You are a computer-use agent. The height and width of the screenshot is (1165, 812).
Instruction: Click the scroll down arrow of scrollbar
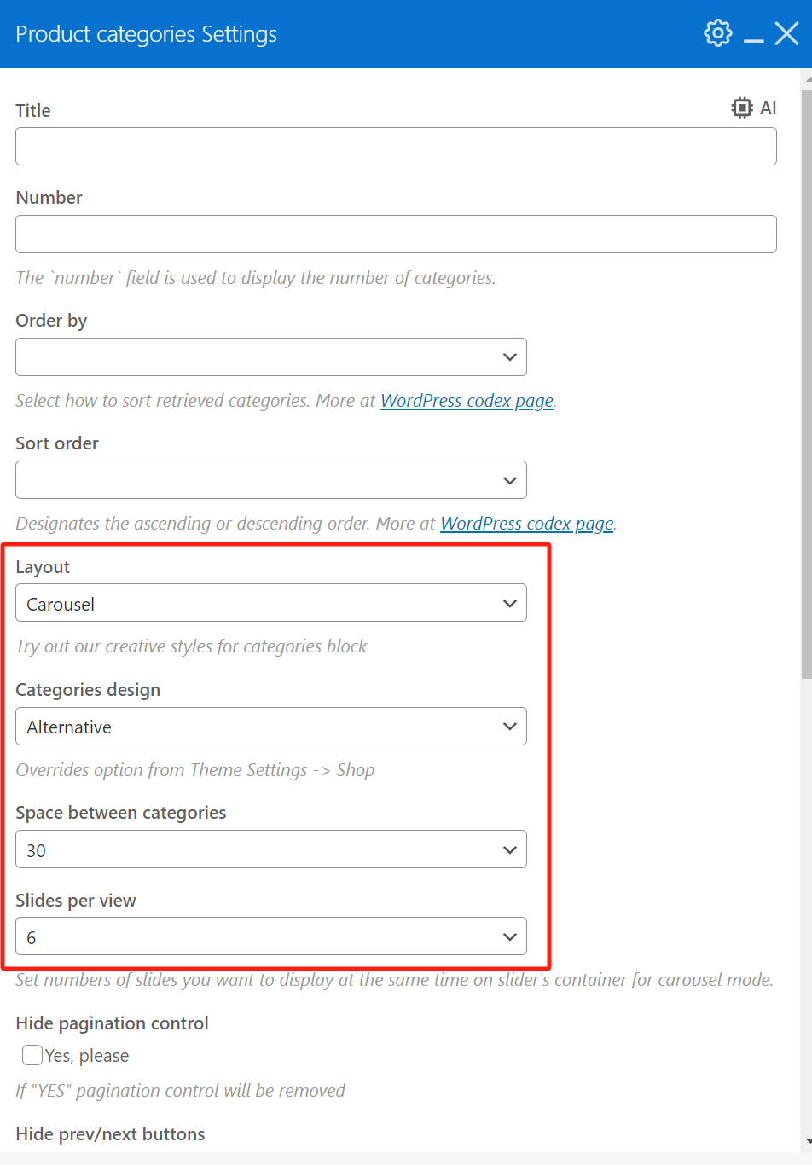point(808,1141)
